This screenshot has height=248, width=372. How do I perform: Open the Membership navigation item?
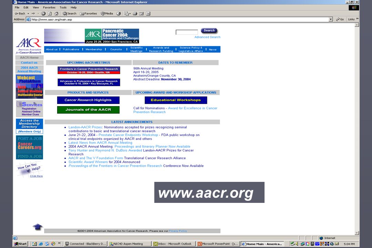(x=94, y=49)
